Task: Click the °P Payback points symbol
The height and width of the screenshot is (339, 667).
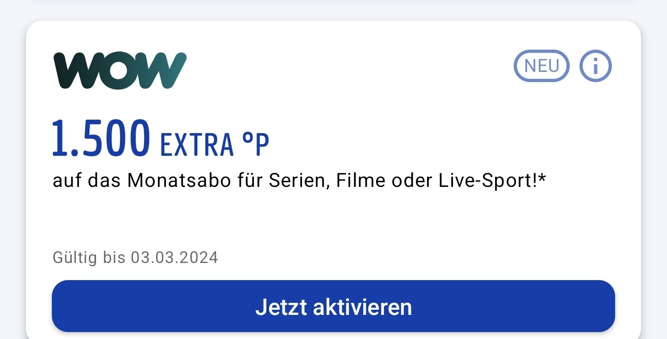Action: (x=256, y=143)
